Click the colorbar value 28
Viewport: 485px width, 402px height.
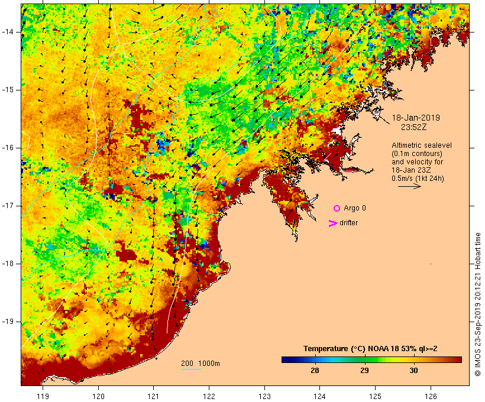[x=315, y=371]
